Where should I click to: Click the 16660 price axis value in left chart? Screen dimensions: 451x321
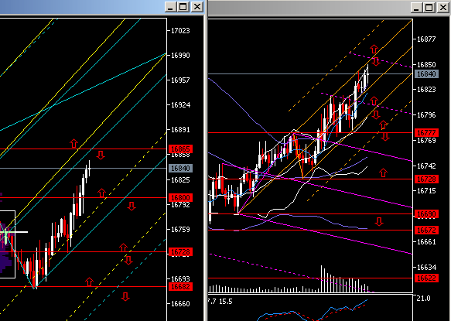180,304
